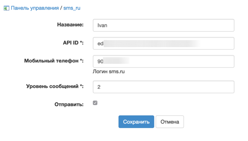Click the Сохранить button

point(136,122)
